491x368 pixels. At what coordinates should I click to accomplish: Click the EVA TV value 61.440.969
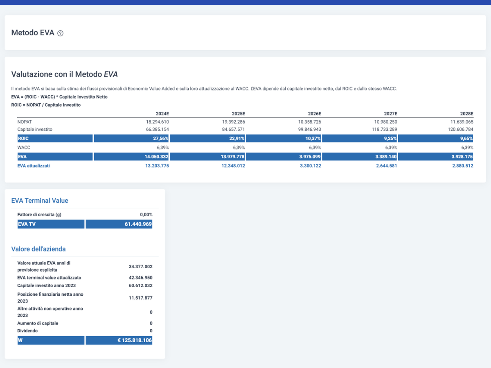click(119, 224)
